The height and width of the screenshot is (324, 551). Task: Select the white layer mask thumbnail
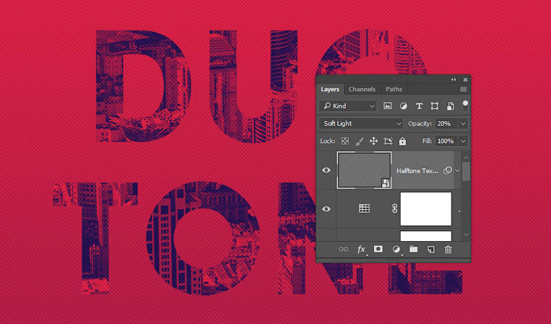tap(426, 209)
